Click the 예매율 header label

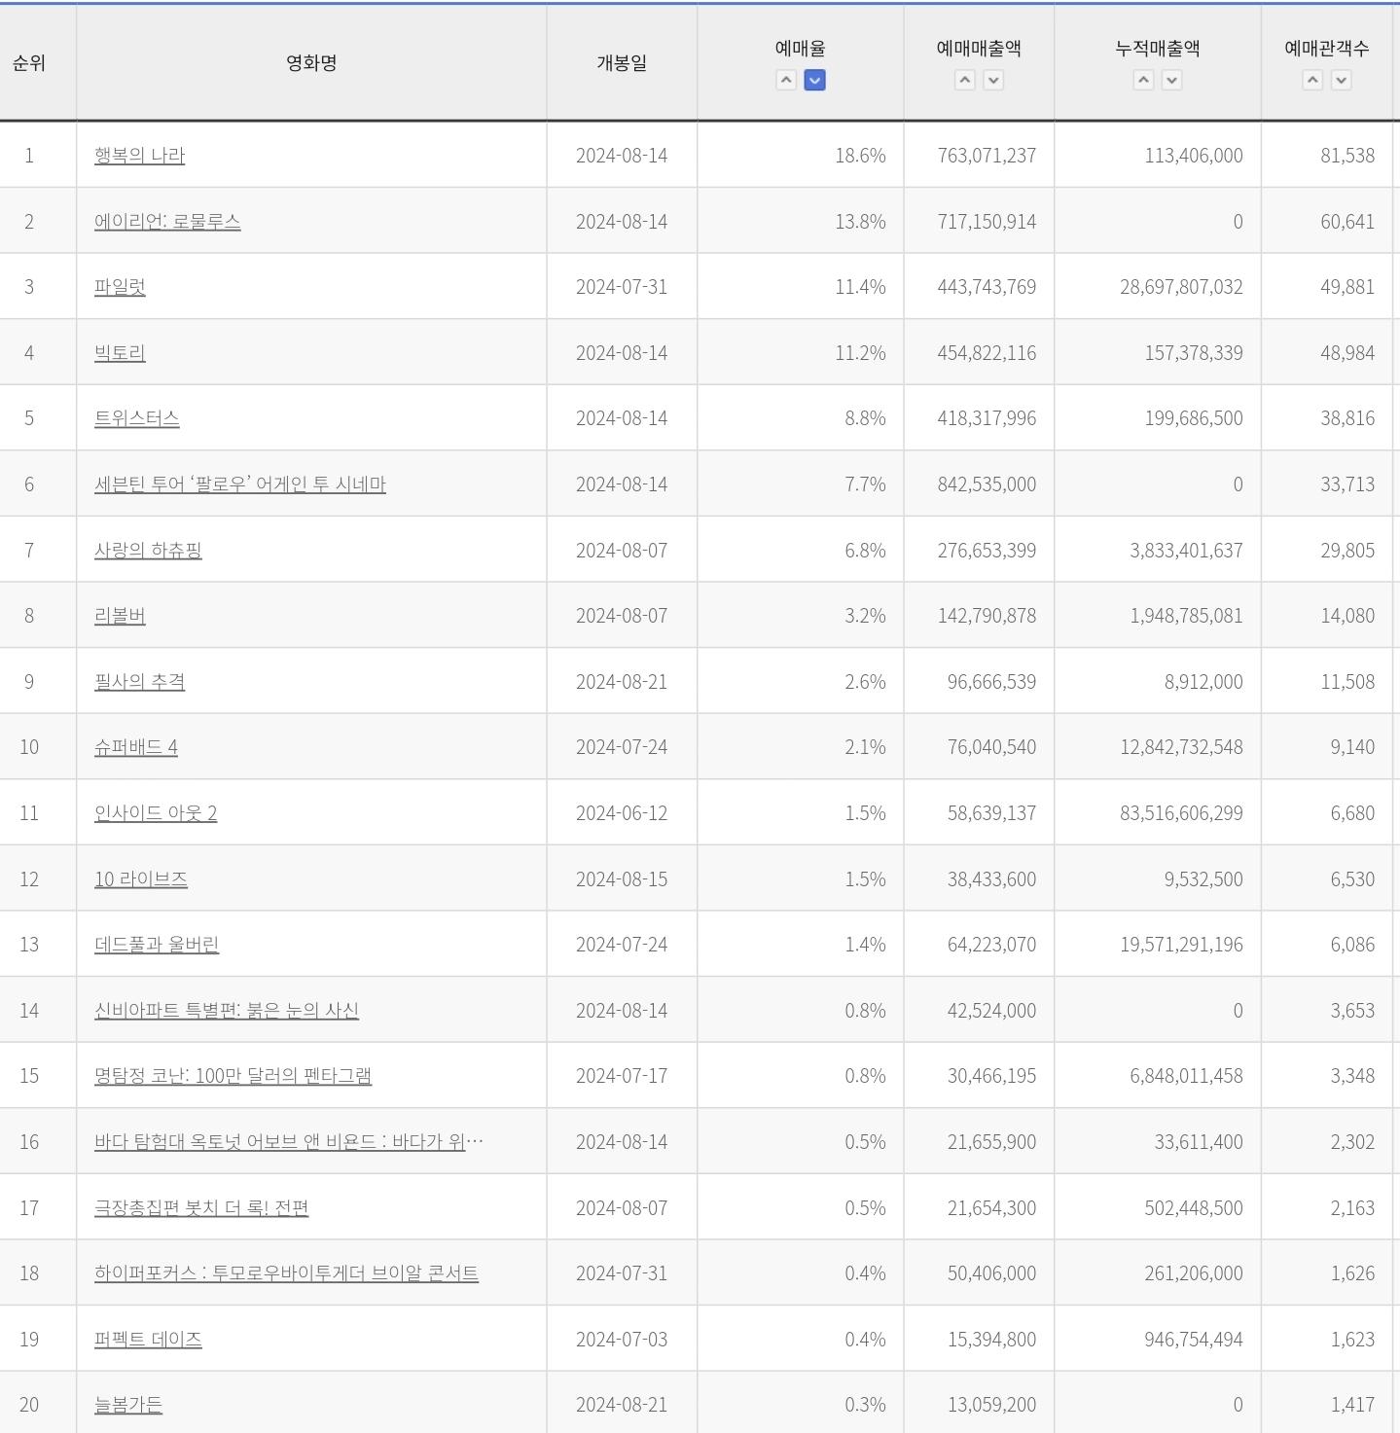click(801, 49)
